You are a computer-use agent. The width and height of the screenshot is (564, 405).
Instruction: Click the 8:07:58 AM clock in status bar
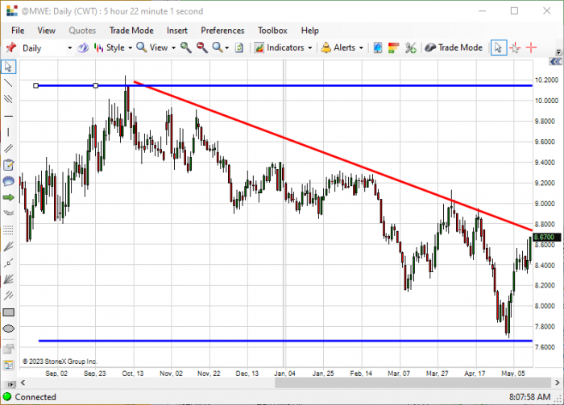(529, 397)
